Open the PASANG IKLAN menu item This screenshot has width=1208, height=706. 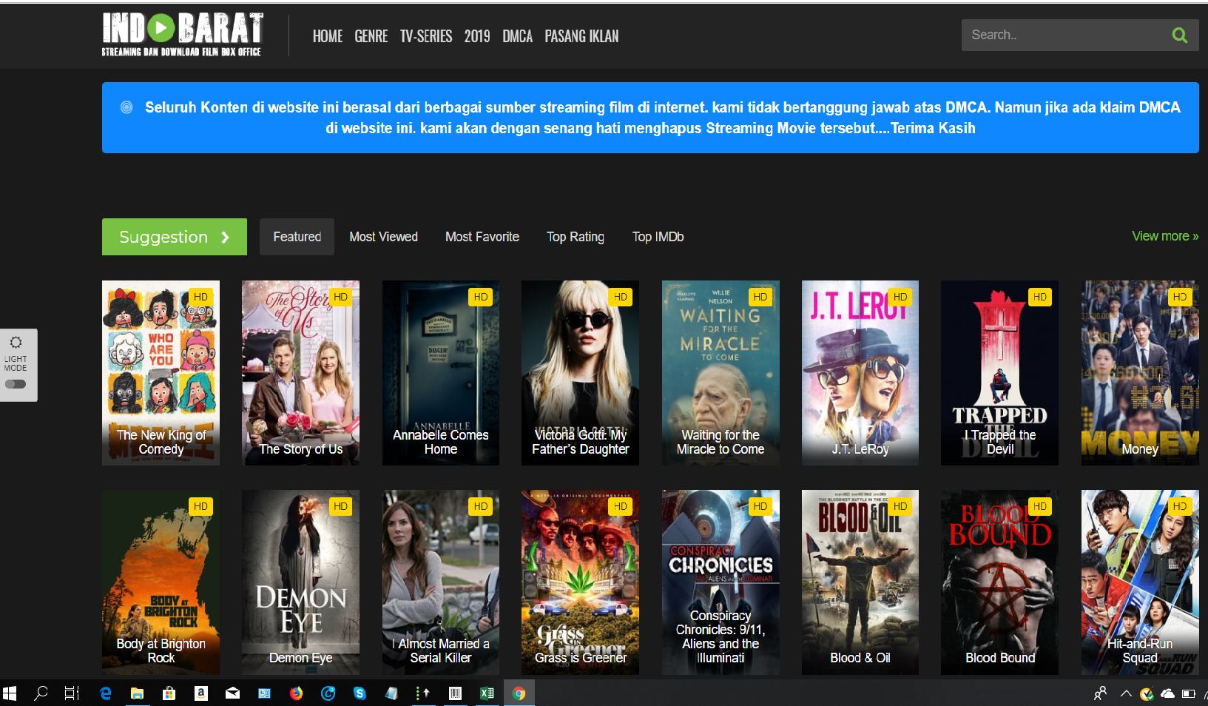pyautogui.click(x=581, y=36)
